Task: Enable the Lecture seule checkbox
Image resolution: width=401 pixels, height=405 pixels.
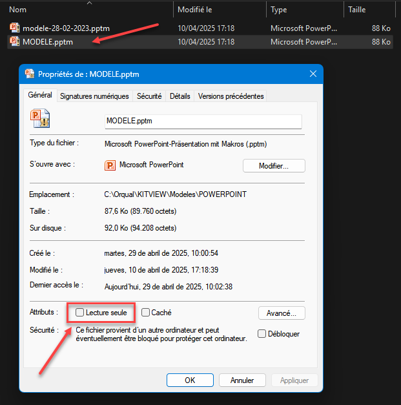Action: [x=79, y=313]
